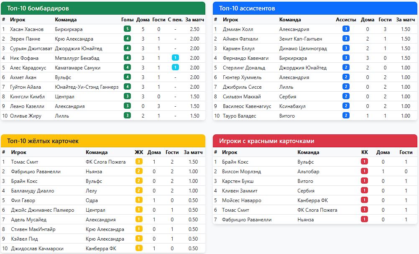Click the yellow card badge for Балламуду Диалло
The width and height of the screenshot is (419, 254).
139,190
